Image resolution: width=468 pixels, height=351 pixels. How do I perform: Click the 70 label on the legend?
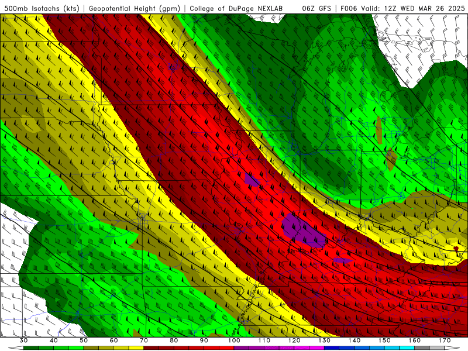click(x=144, y=340)
